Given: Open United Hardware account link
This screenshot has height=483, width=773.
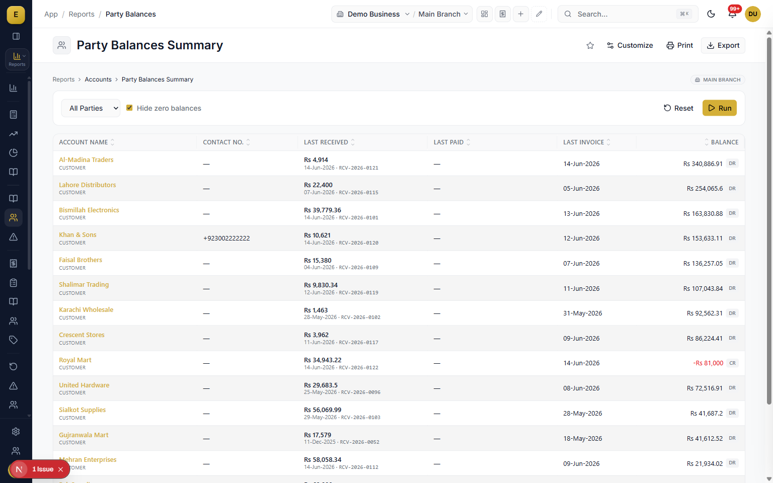Looking at the screenshot, I should point(84,385).
